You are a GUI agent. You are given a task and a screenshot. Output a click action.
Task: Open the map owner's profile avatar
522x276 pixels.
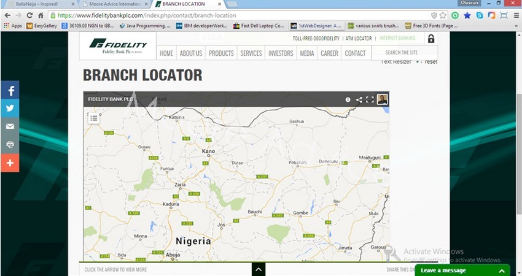pyautogui.click(x=382, y=99)
